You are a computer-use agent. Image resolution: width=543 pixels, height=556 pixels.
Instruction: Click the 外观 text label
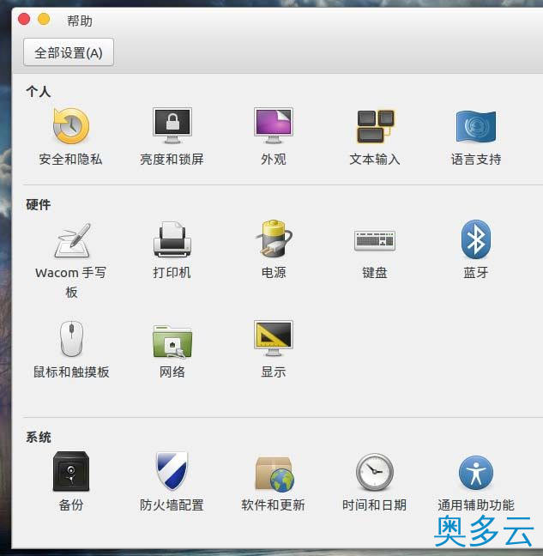click(274, 160)
